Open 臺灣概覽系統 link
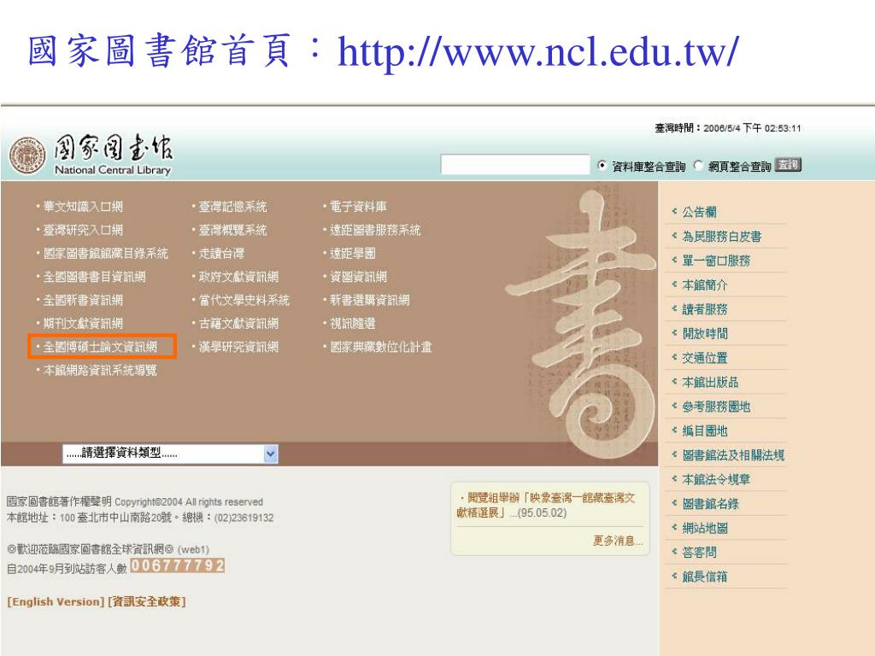The height and width of the screenshot is (656, 875). click(x=232, y=230)
